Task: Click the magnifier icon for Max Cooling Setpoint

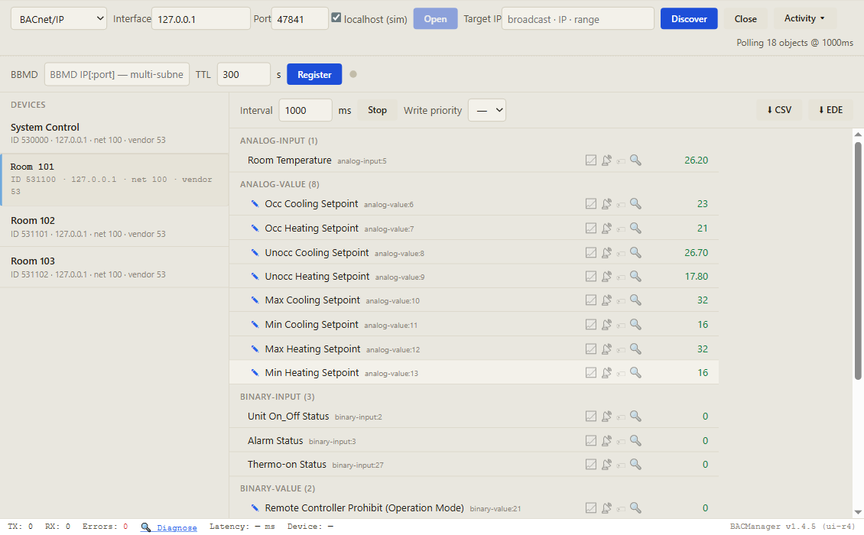Action: (x=635, y=300)
